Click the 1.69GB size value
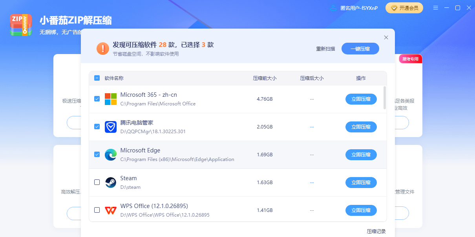475x237 pixels. coord(265,155)
